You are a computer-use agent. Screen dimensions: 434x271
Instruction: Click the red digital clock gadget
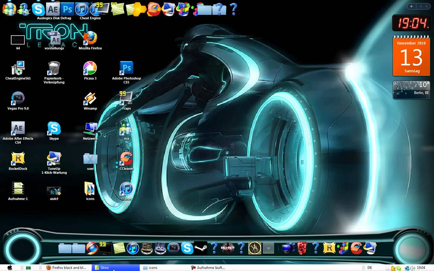click(411, 23)
